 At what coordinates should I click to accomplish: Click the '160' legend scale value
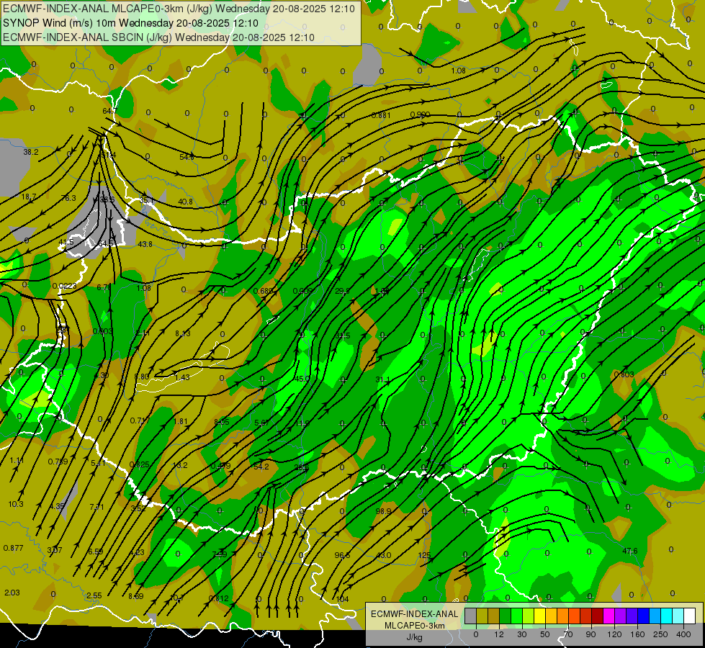point(637,634)
